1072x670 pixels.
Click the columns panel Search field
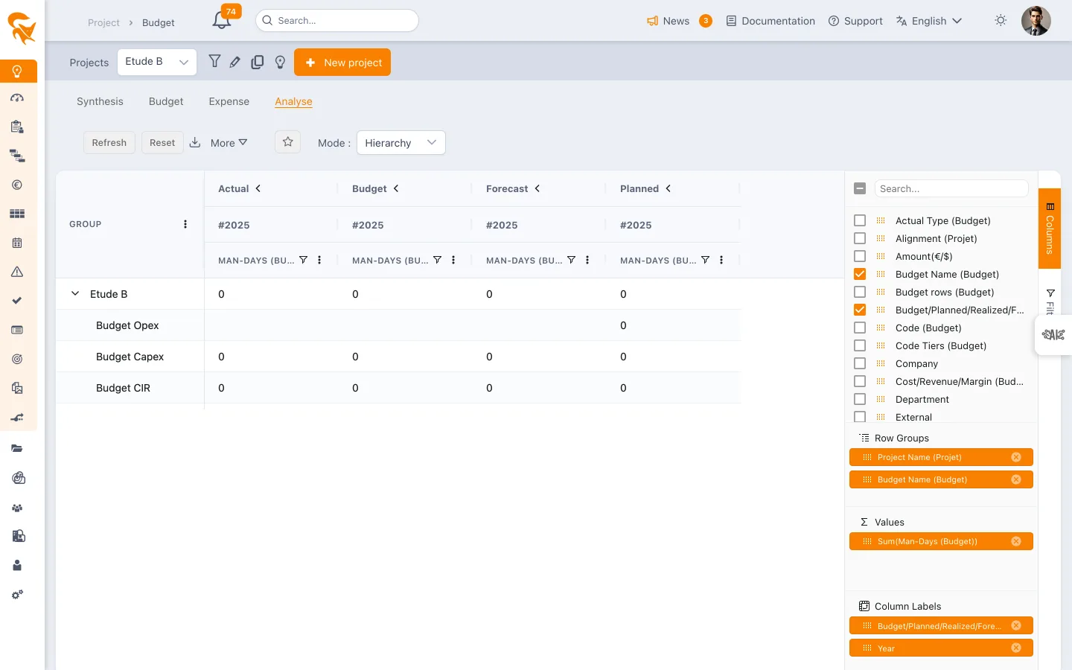(951, 188)
